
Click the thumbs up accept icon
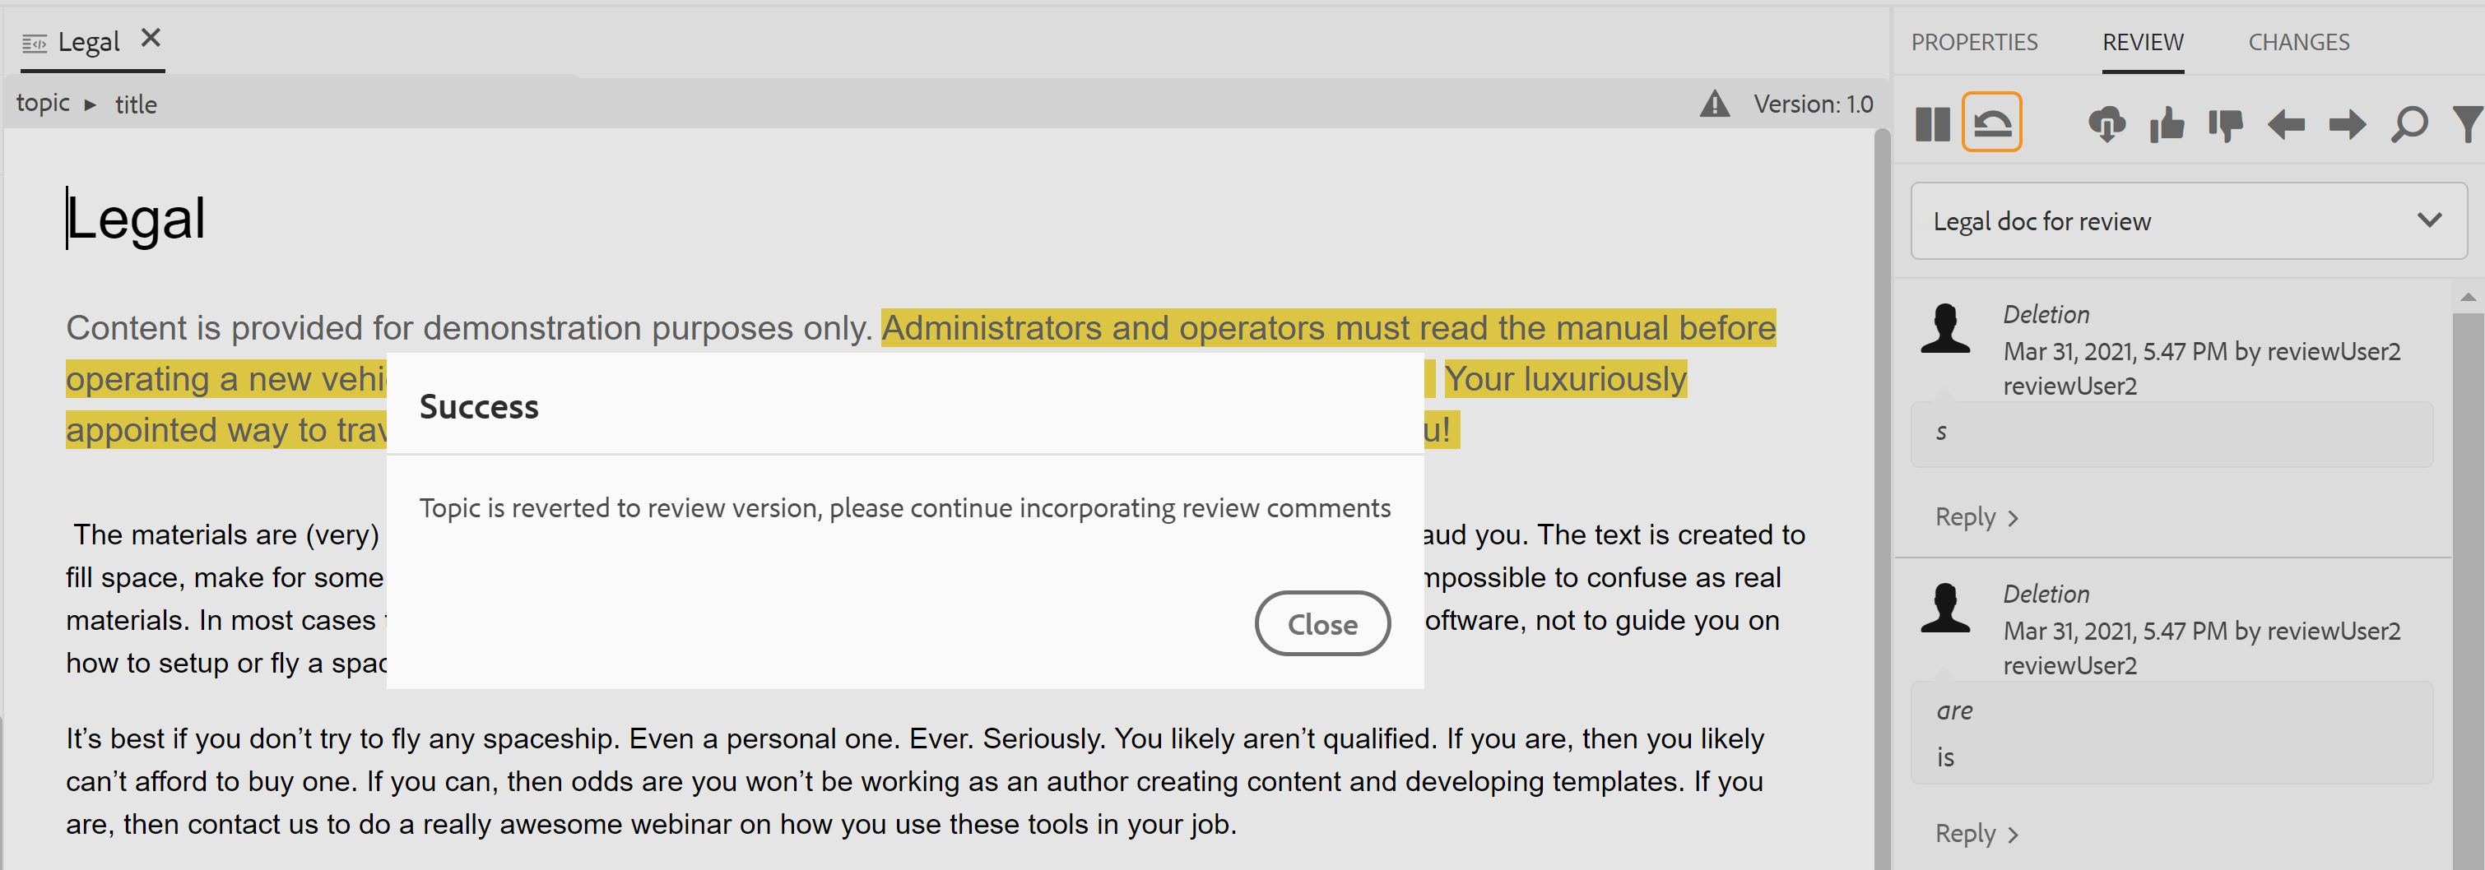pyautogui.click(x=2167, y=124)
